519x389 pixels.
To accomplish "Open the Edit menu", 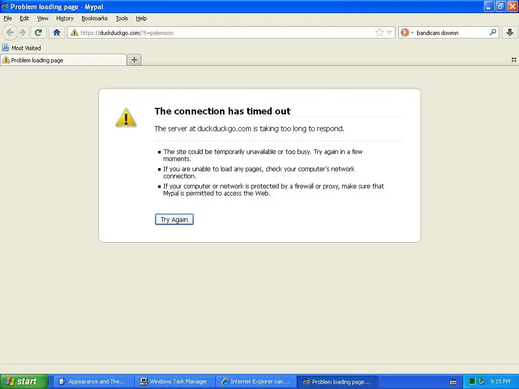I will coord(24,18).
